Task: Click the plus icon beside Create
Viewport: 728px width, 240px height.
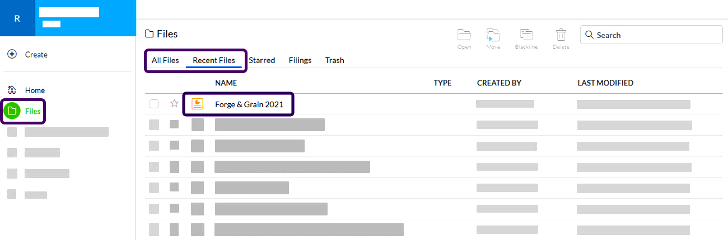Action: [12, 55]
